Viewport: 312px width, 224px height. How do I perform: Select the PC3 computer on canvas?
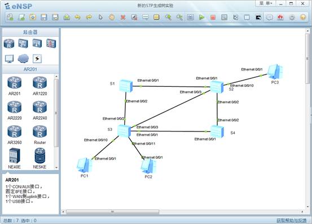click(x=275, y=72)
